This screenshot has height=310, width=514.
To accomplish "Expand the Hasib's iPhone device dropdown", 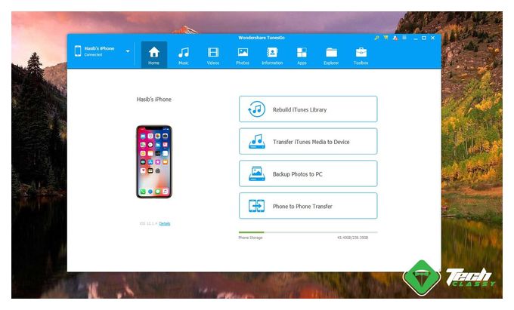I will [128, 51].
